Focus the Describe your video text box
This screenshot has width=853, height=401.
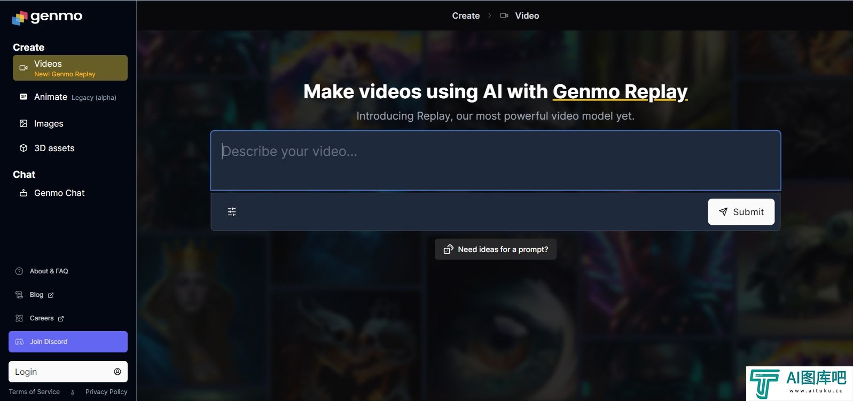(495, 160)
